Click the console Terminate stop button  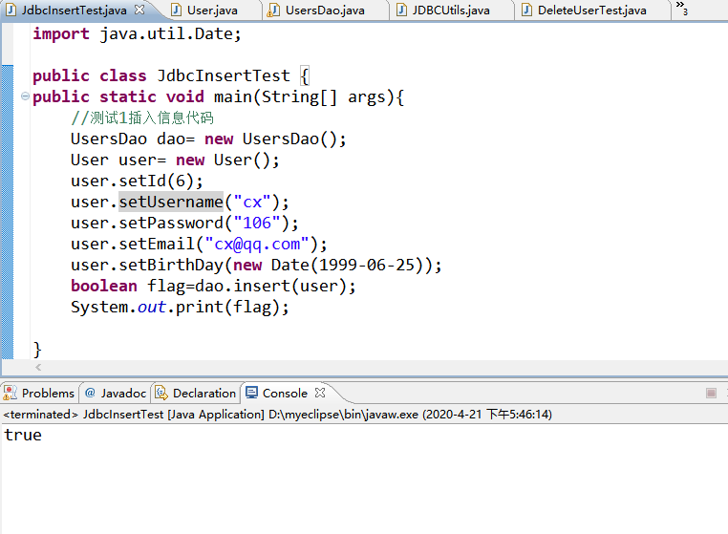click(711, 394)
